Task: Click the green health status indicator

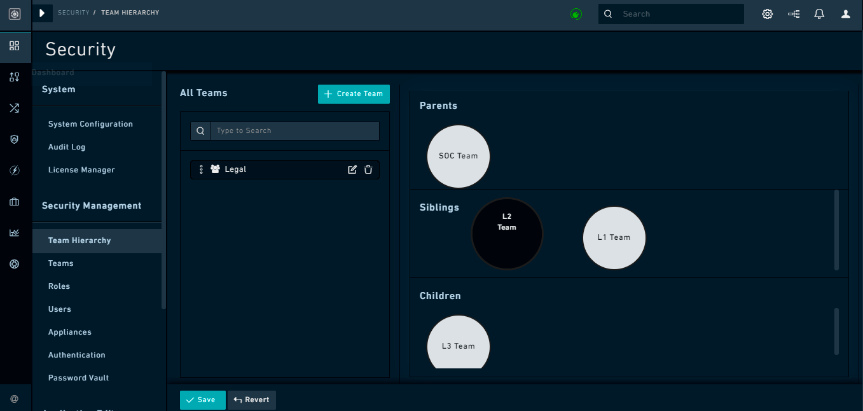Action: (577, 13)
